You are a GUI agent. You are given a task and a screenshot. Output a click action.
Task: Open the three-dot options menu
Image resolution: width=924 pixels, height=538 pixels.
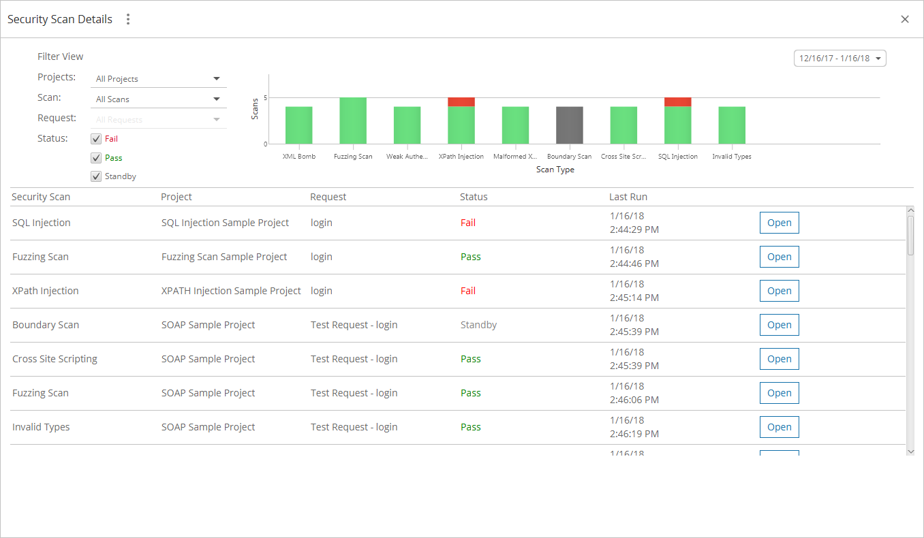pos(128,19)
